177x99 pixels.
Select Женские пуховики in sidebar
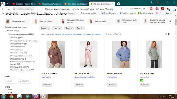pyautogui.click(x=17, y=47)
